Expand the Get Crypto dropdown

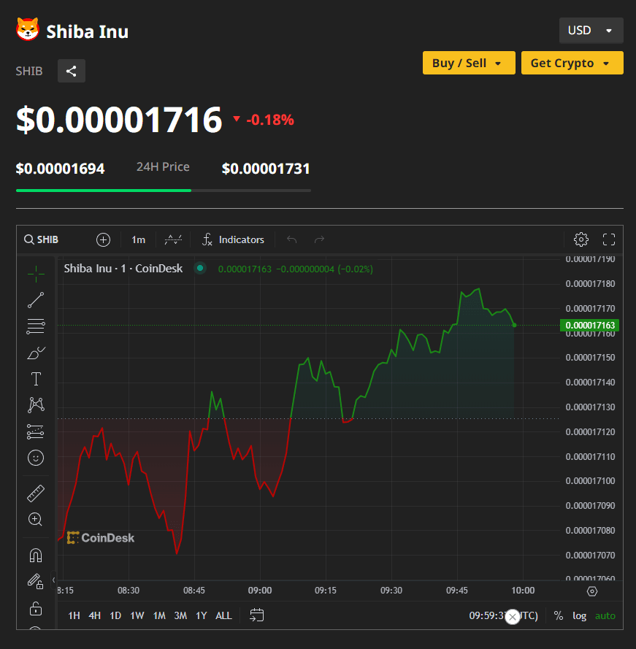pyautogui.click(x=572, y=63)
